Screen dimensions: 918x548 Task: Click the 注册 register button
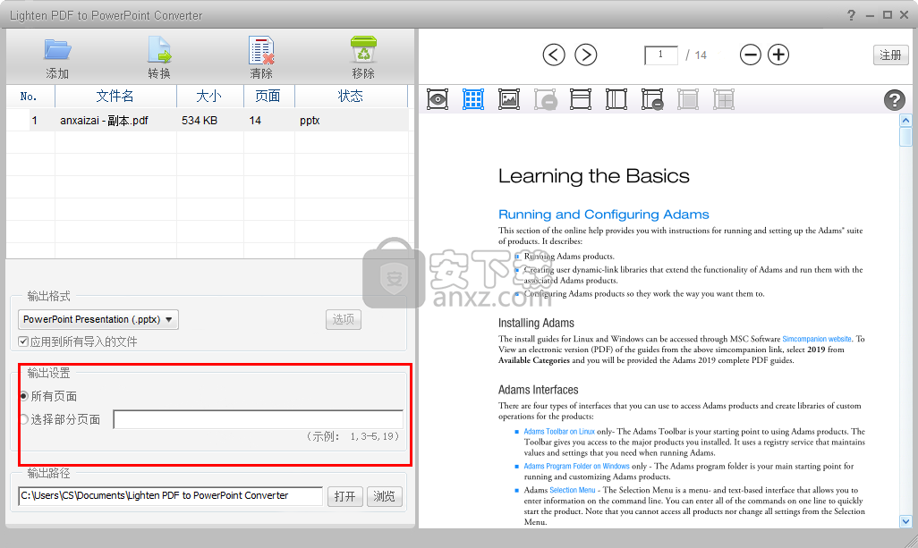[x=890, y=55]
